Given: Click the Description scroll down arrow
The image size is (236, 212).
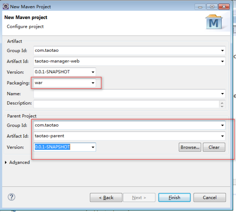Looking at the screenshot, I should (222, 106).
